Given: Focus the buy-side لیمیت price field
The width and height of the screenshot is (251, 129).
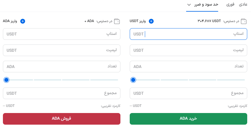Looking at the screenshot, I should pos(188,50).
